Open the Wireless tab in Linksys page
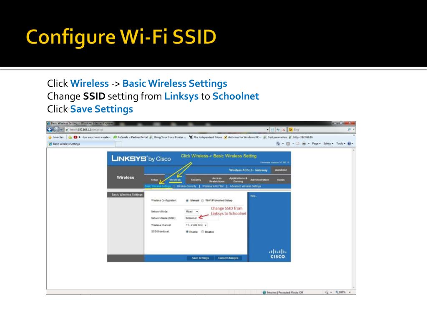The height and width of the screenshot is (320, 427). pos(175,180)
